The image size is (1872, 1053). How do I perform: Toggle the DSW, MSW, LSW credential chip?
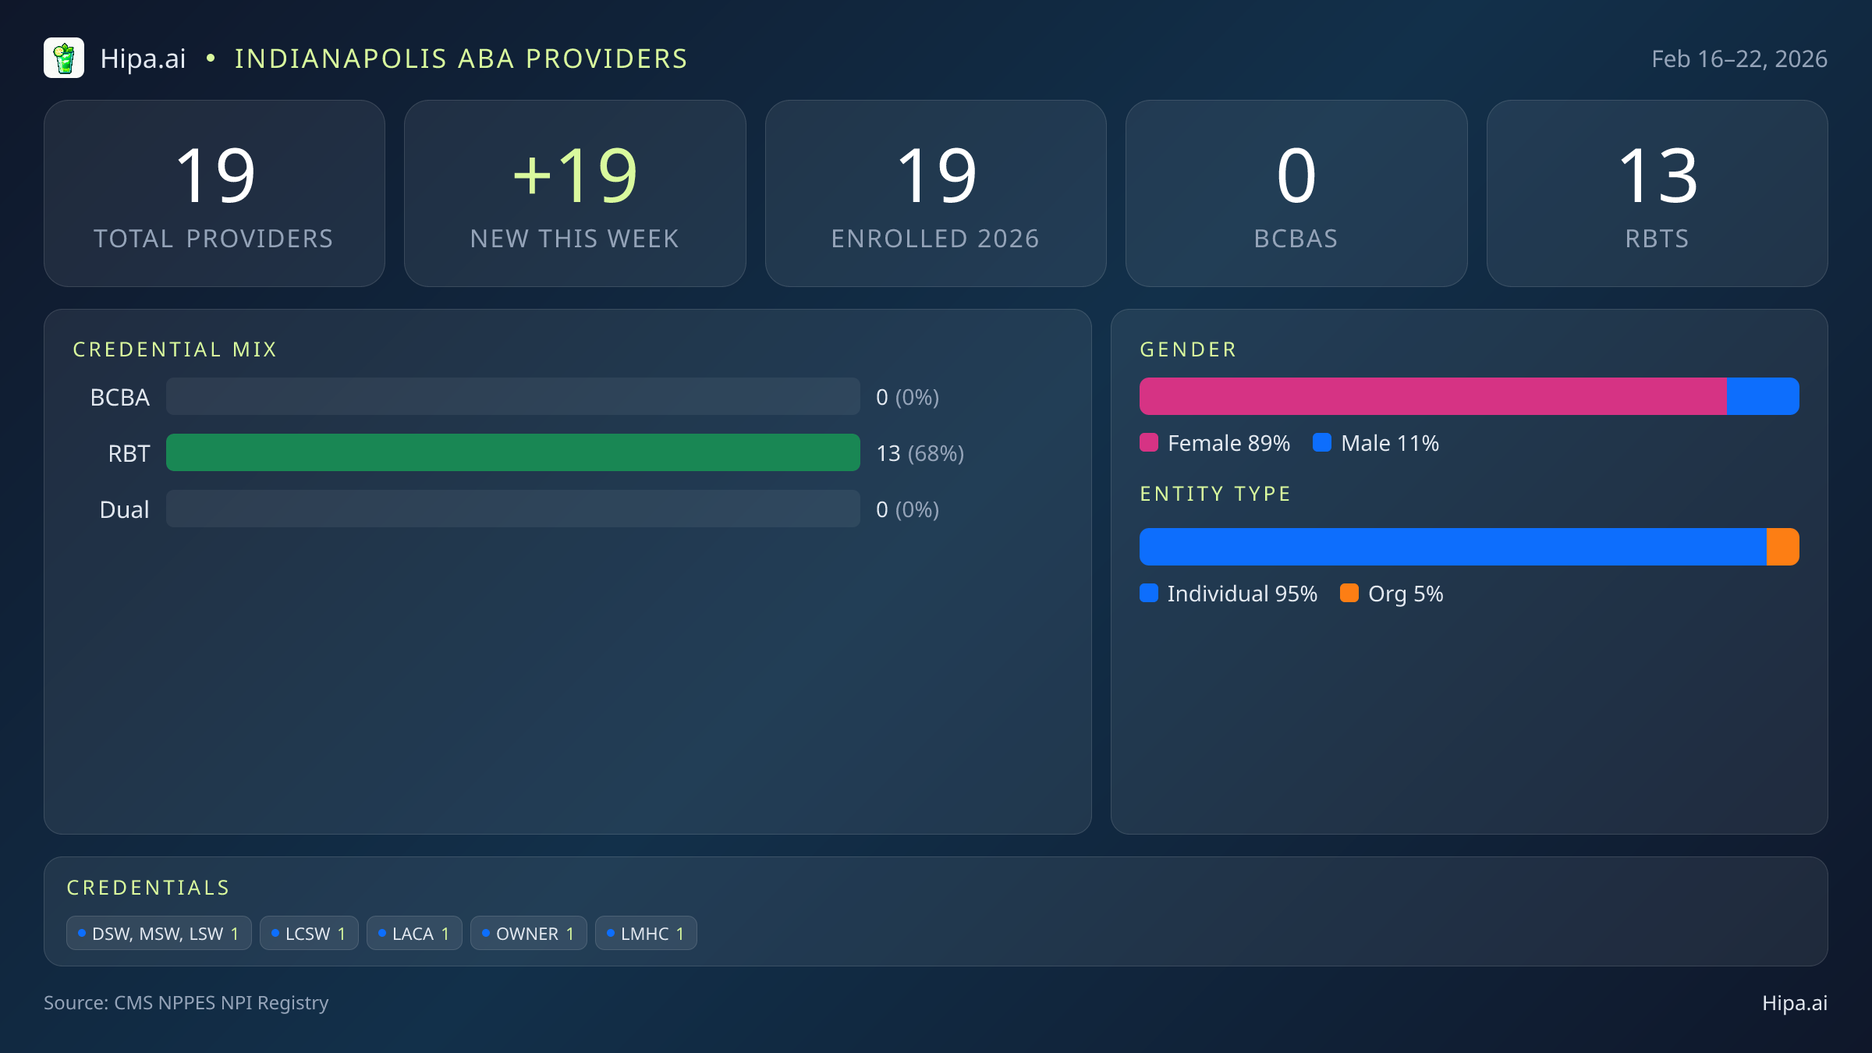pyautogui.click(x=158, y=933)
